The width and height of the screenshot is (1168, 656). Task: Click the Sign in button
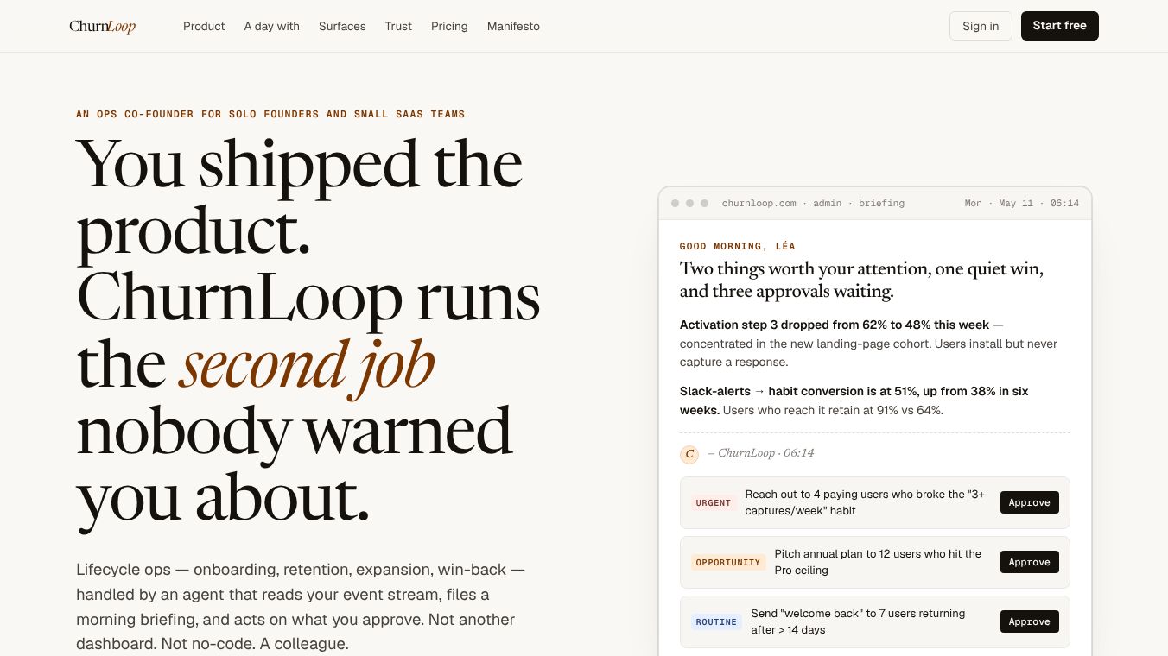(x=981, y=26)
